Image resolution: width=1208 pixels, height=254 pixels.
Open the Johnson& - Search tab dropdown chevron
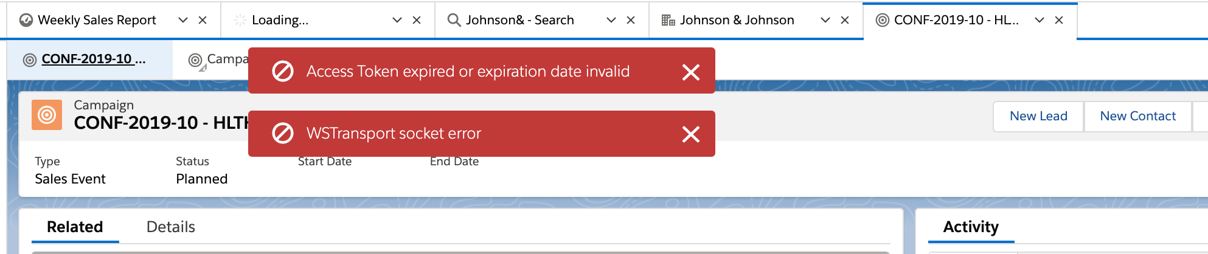611,20
